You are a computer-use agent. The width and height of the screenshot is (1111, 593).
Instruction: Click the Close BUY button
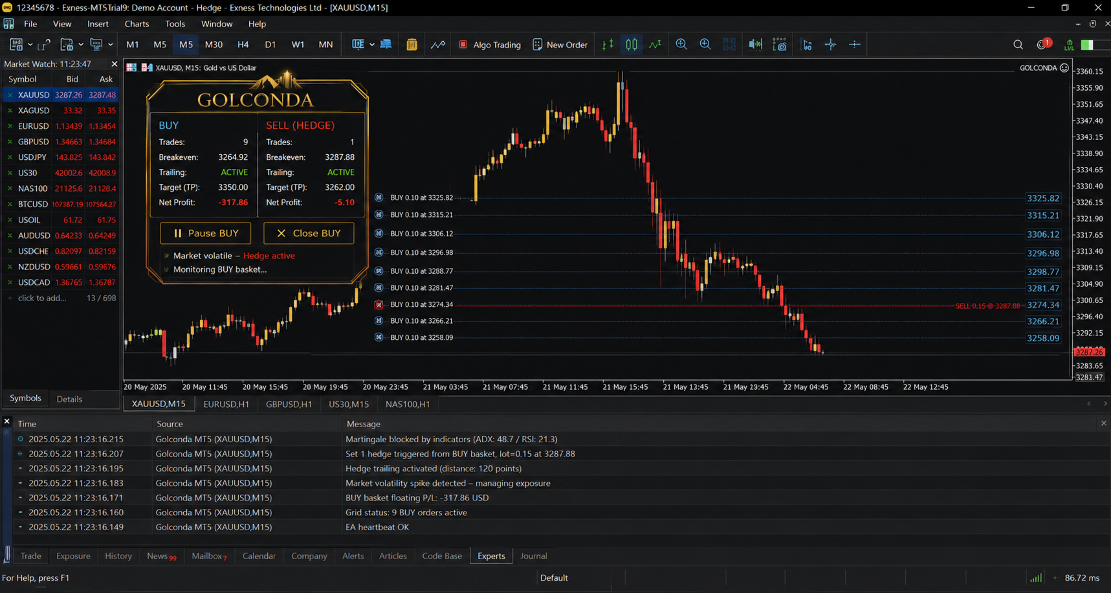309,233
